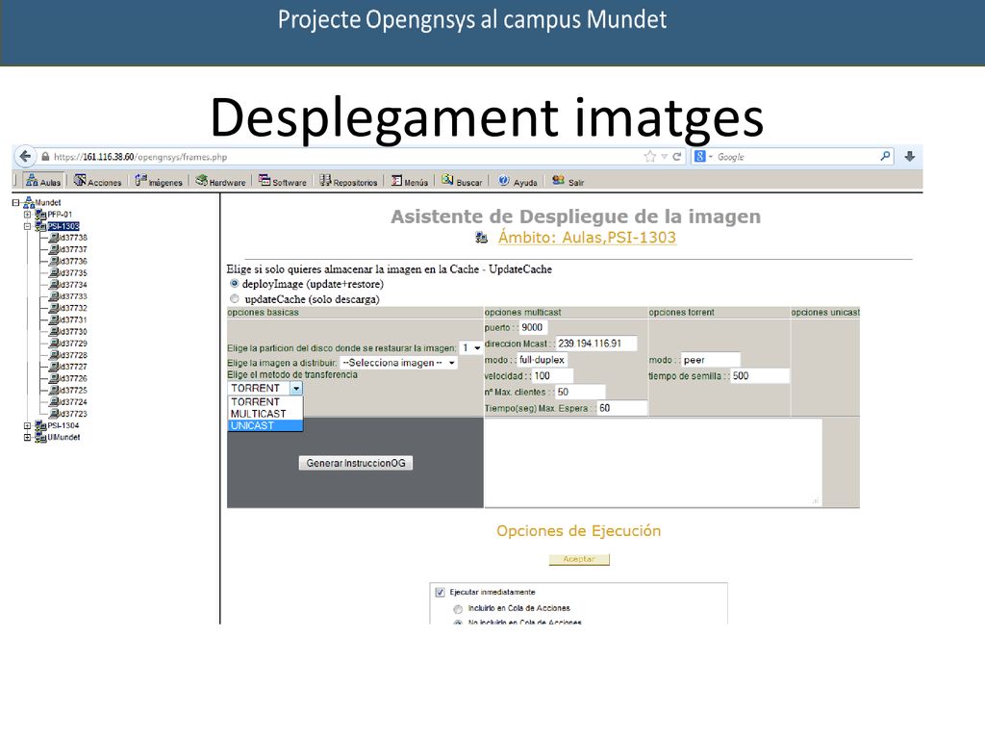Open the Software toolbar item
Screen dimensions: 985x739
pyautogui.click(x=283, y=181)
